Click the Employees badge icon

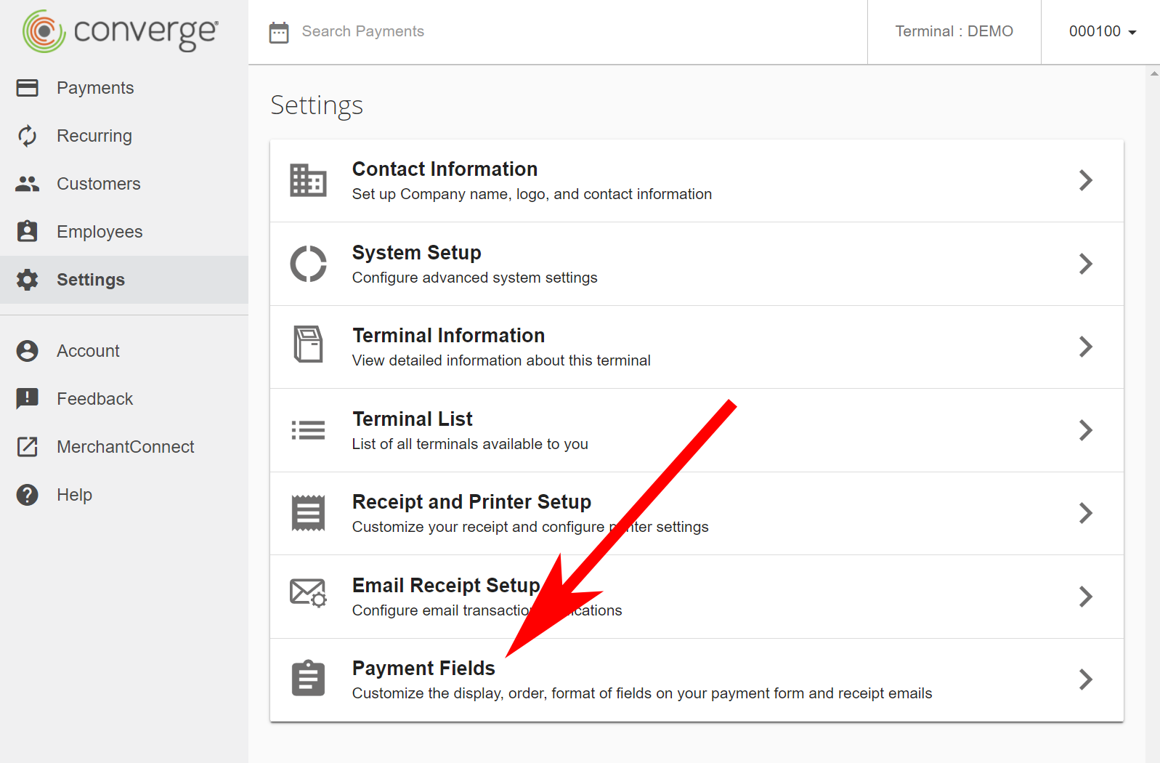pyautogui.click(x=28, y=232)
